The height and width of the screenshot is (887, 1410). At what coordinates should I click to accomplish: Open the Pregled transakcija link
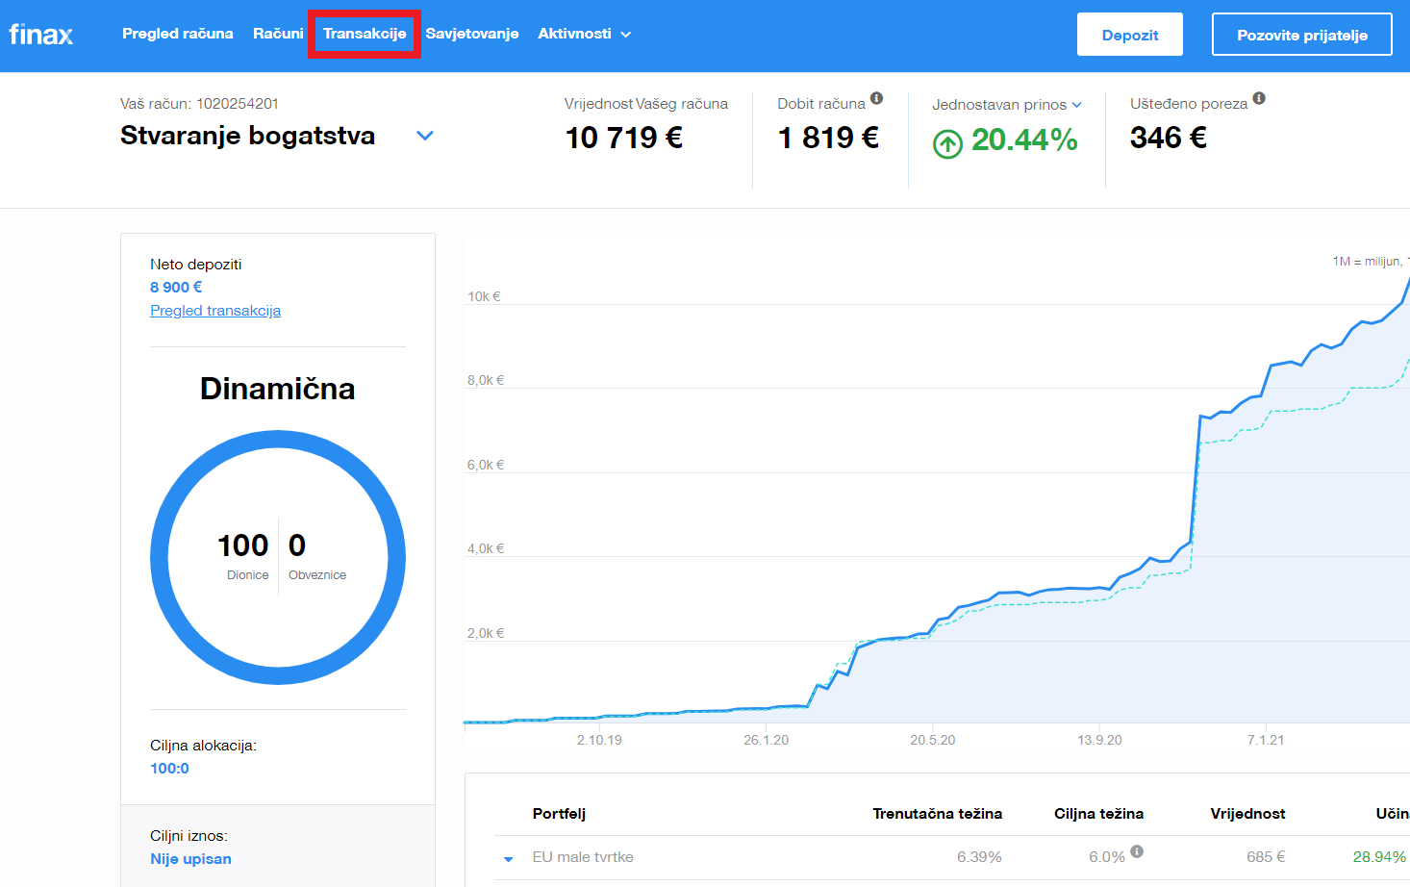215,311
